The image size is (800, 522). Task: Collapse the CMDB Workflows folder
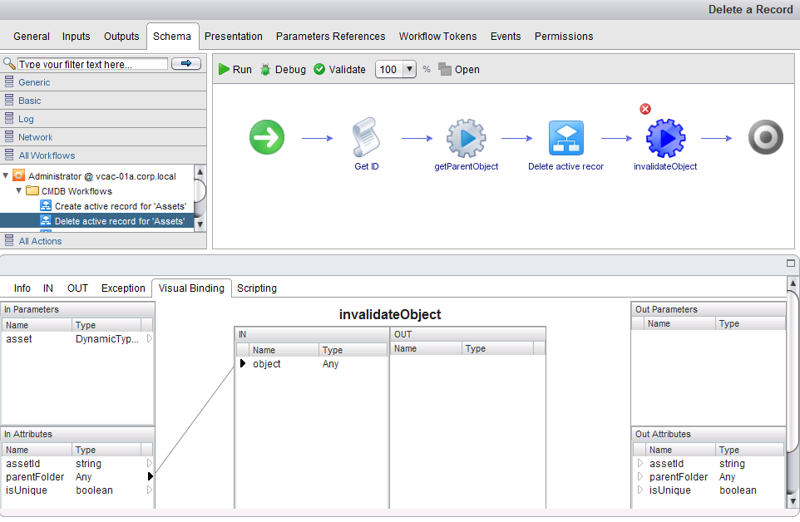19,190
